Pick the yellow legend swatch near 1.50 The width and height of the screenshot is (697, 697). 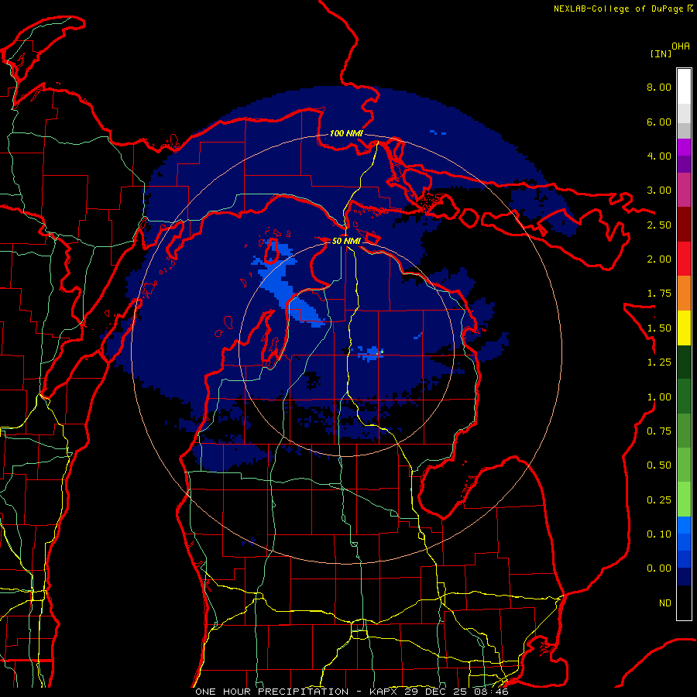tap(684, 328)
